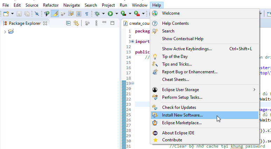
Task: Open the Coverage dropdown arrow
Action: (130, 14)
